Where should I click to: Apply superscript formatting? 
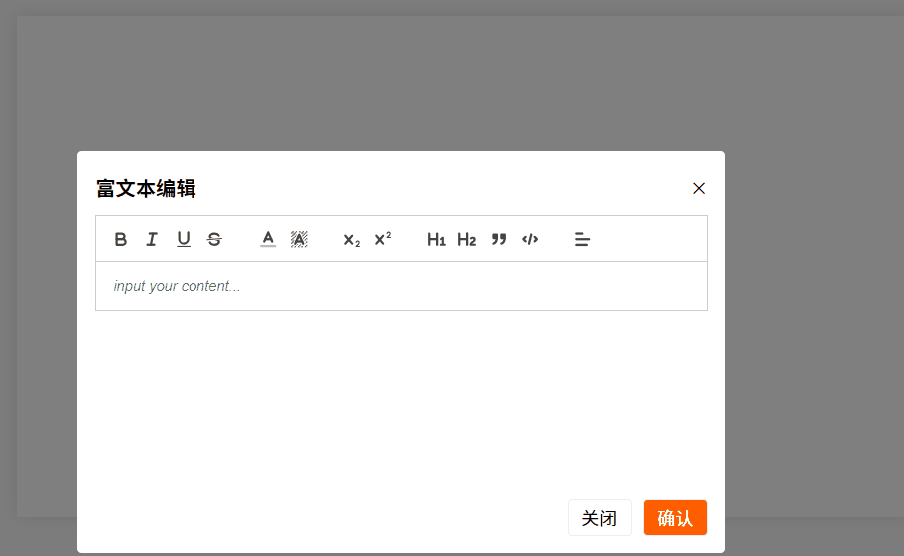[x=383, y=239]
